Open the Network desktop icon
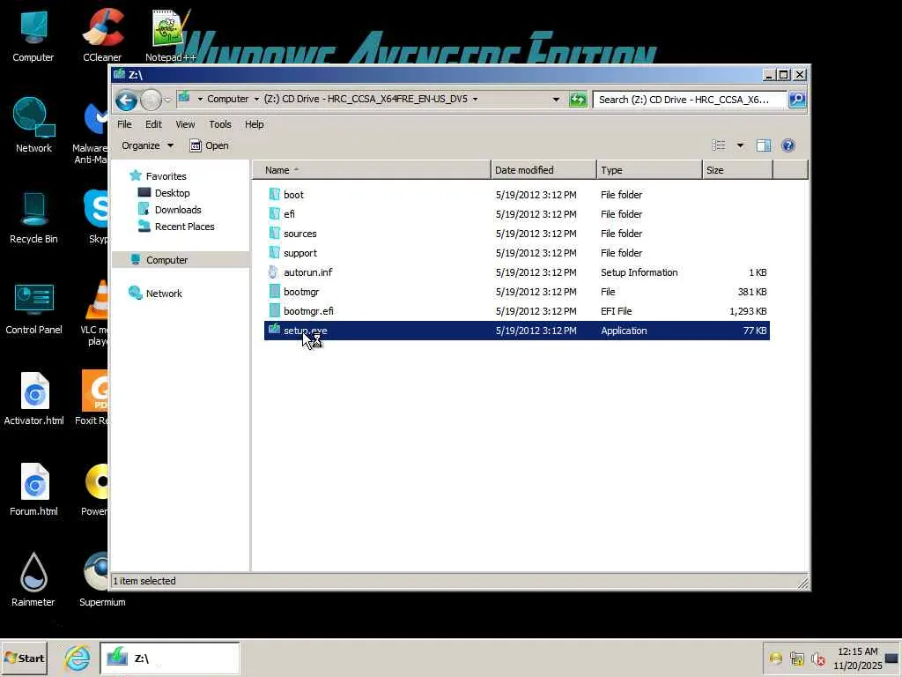The image size is (902, 677). [x=33, y=125]
